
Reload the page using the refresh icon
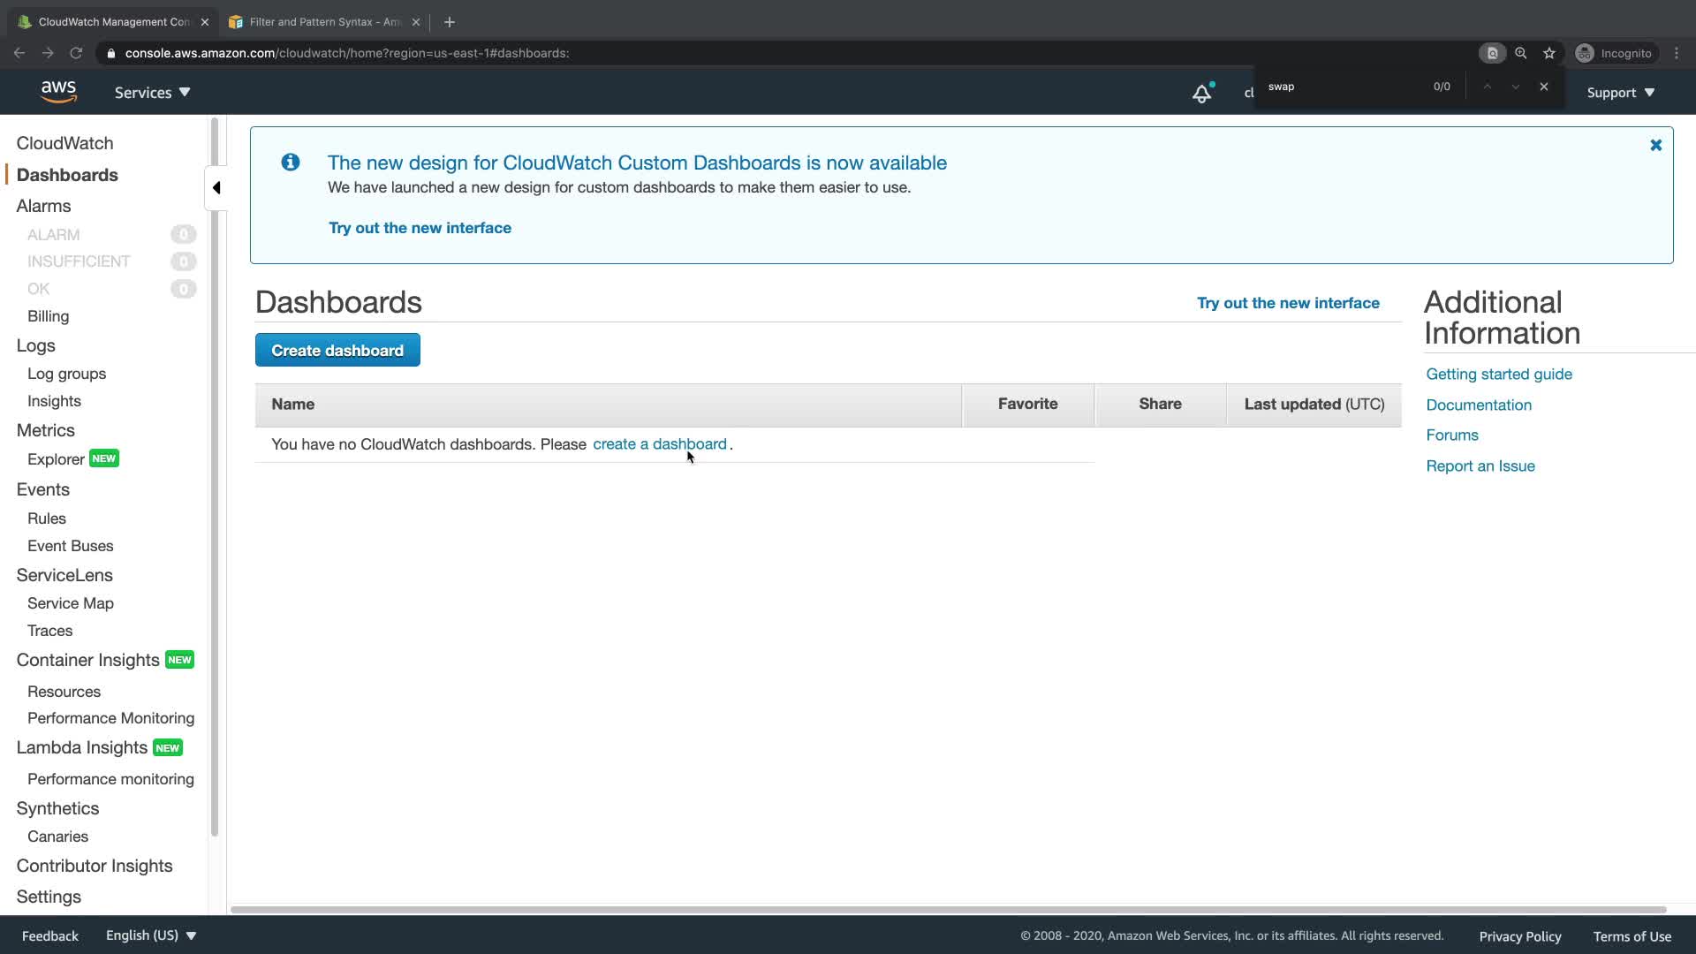[x=76, y=53]
